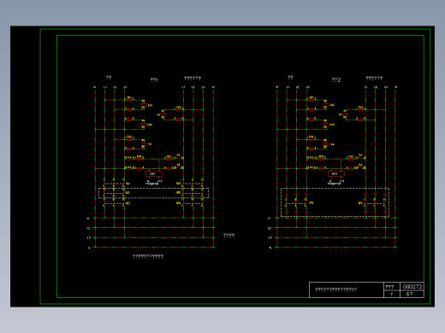Viewport: 445px width, 333px height.
Task: Select the ?? heading at far left top
Action: coord(109,78)
